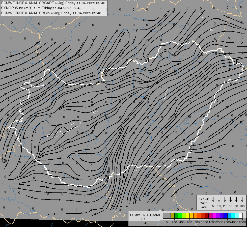Click the '2000' tick label under color bar

220,222
